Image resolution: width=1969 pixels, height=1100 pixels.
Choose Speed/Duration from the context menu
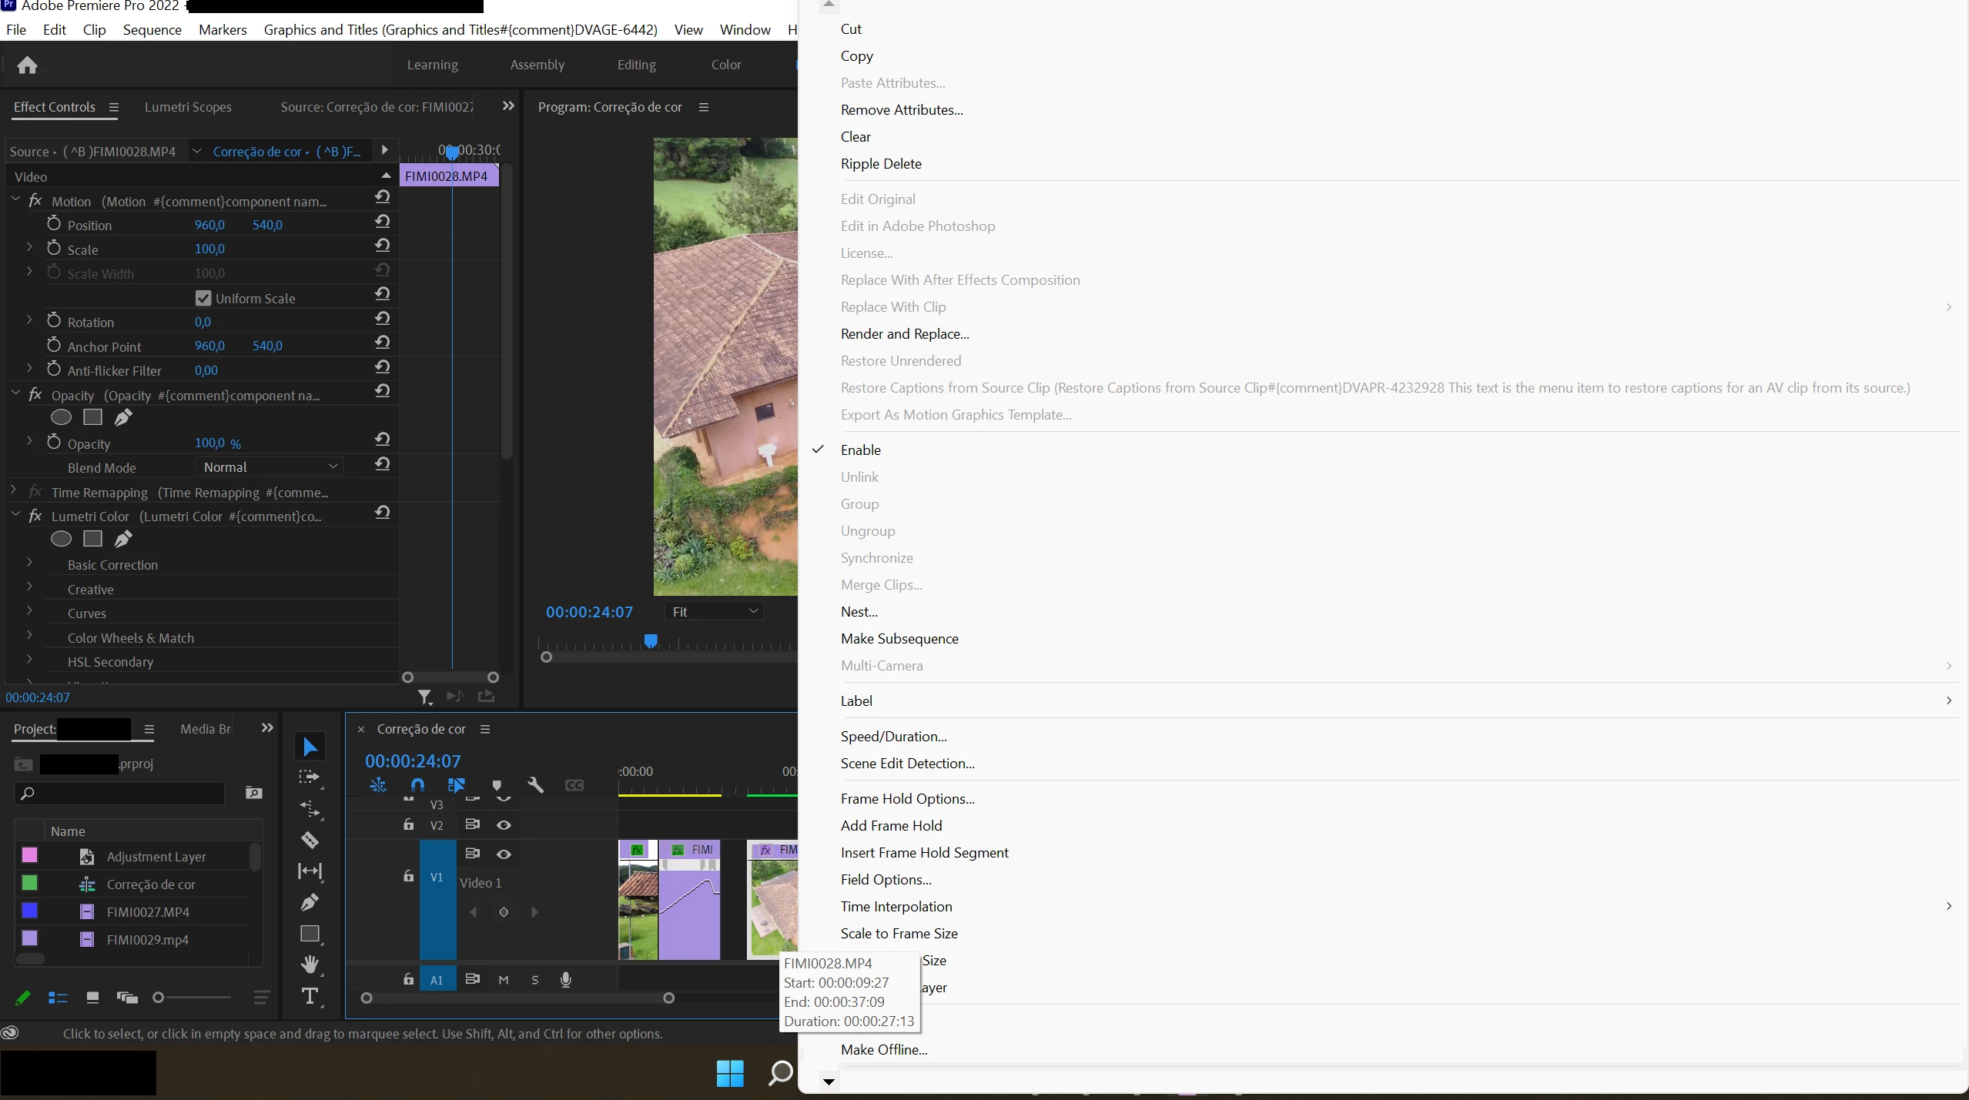893,737
